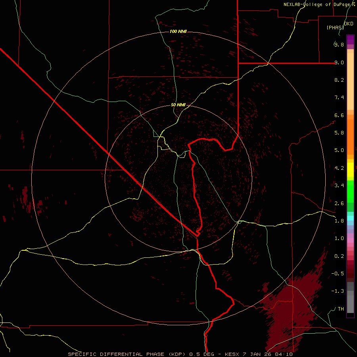
Task: Click the -0.5 value on color scale
Action: click(338, 274)
